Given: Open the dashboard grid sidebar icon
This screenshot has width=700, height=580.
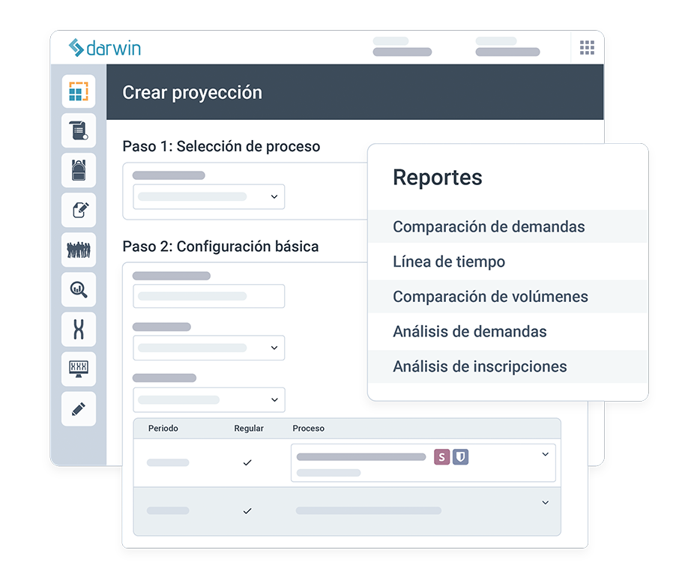Looking at the screenshot, I should click(x=79, y=91).
